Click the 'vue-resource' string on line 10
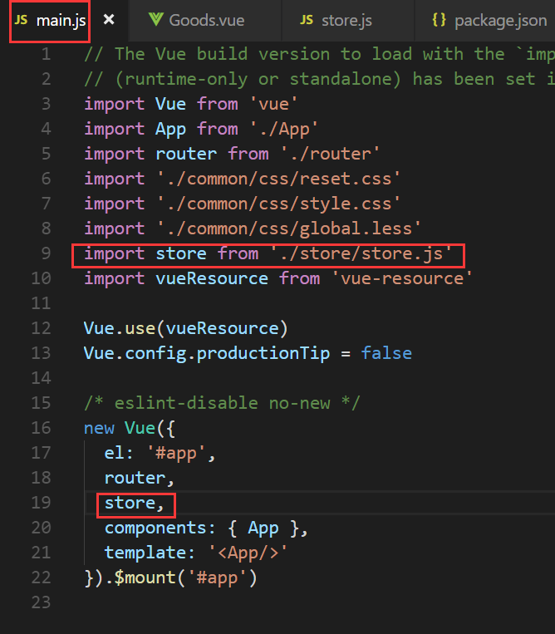The width and height of the screenshot is (555, 634). pos(402,278)
